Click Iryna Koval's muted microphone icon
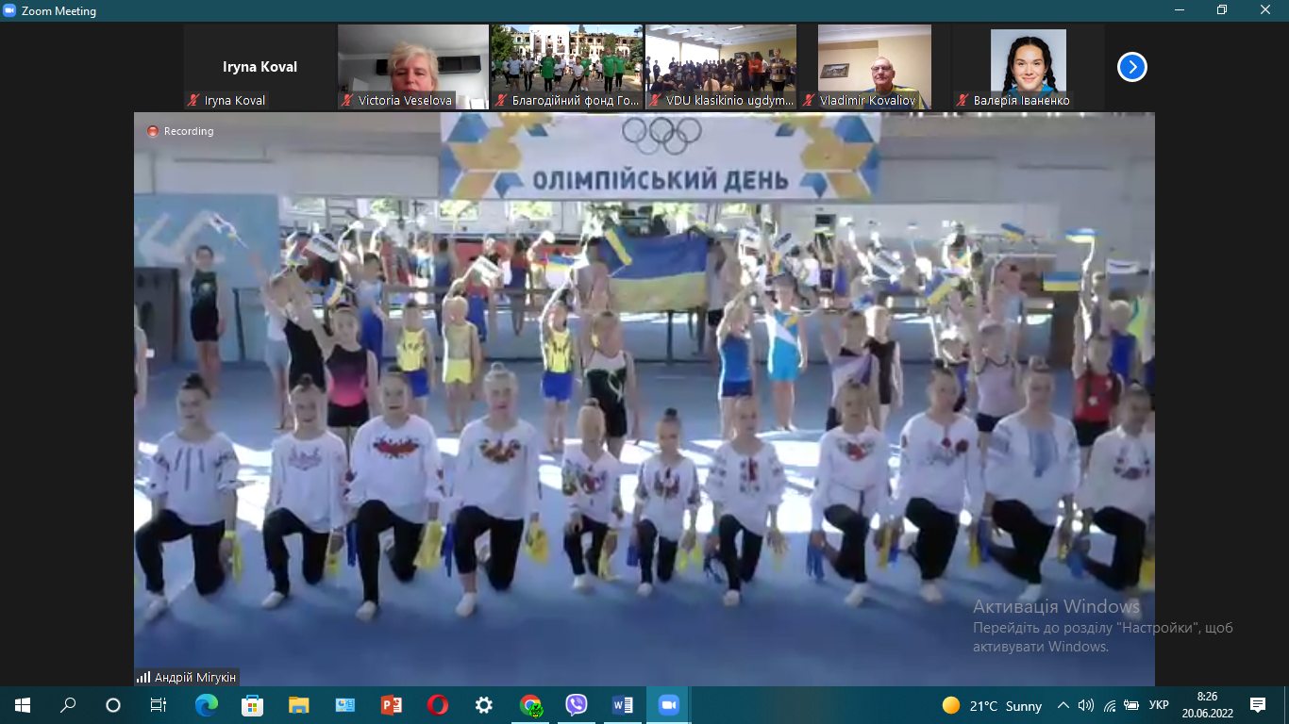 194,100
